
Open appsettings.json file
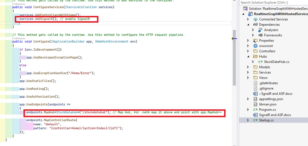click(271, 99)
